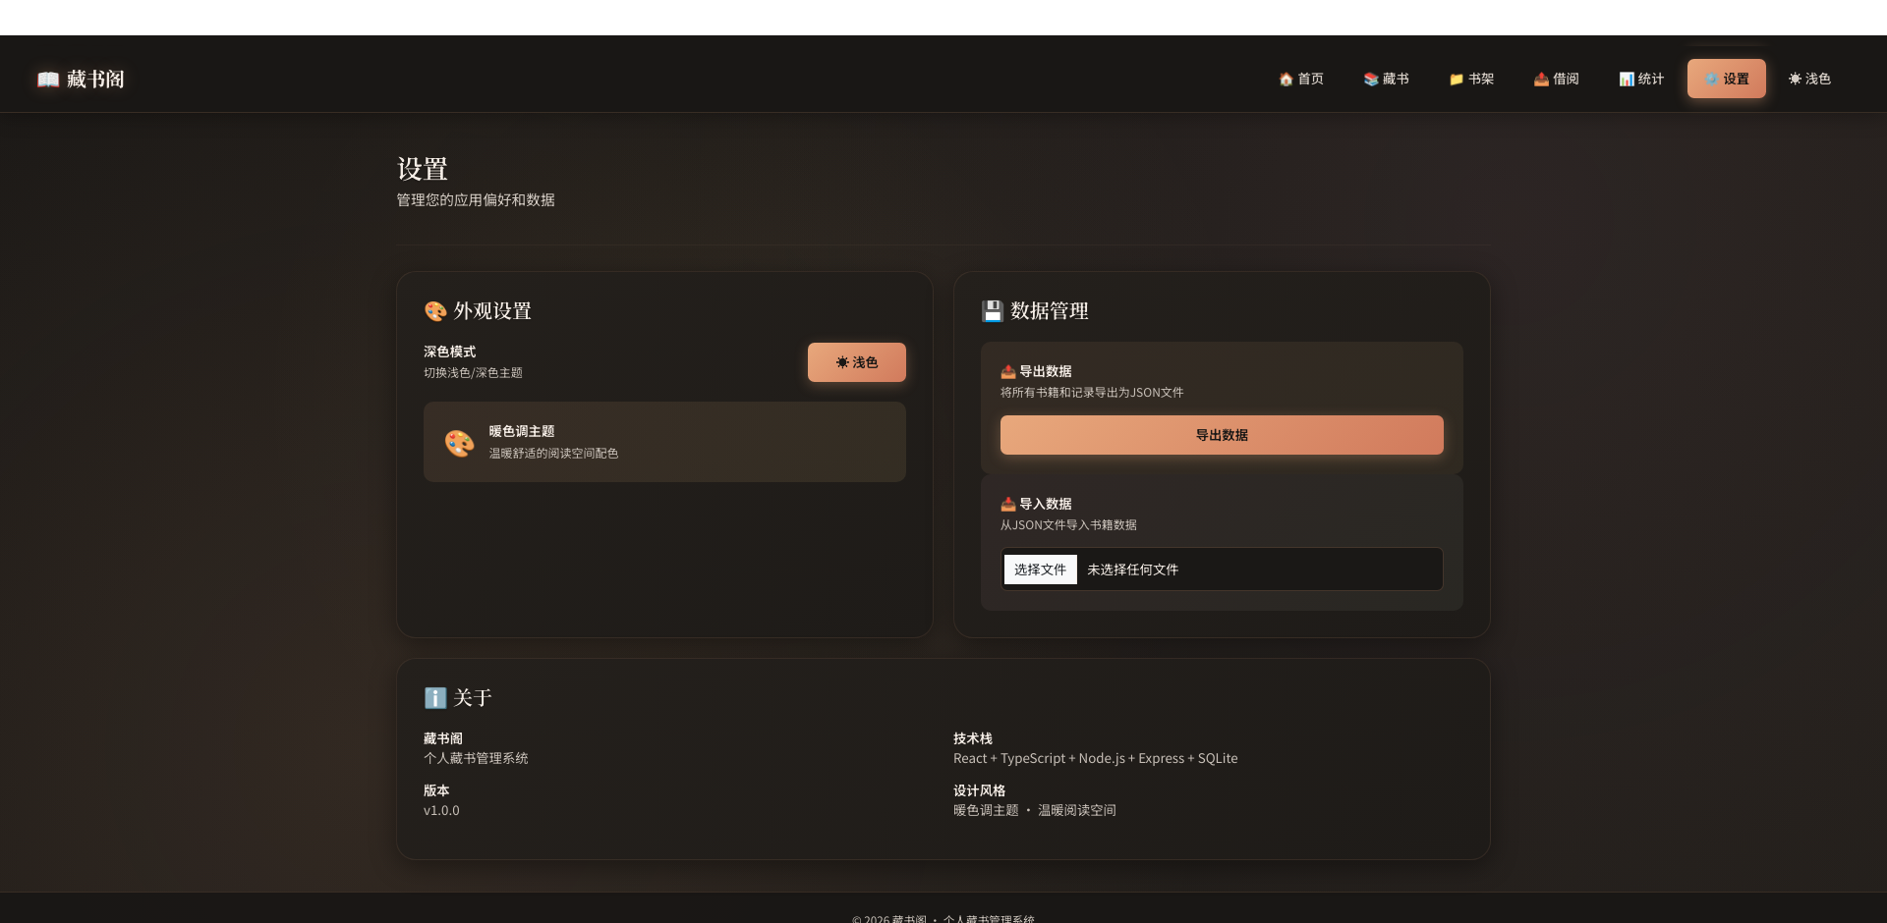Click the 导出数据 button
The image size is (1887, 923).
point(1220,435)
